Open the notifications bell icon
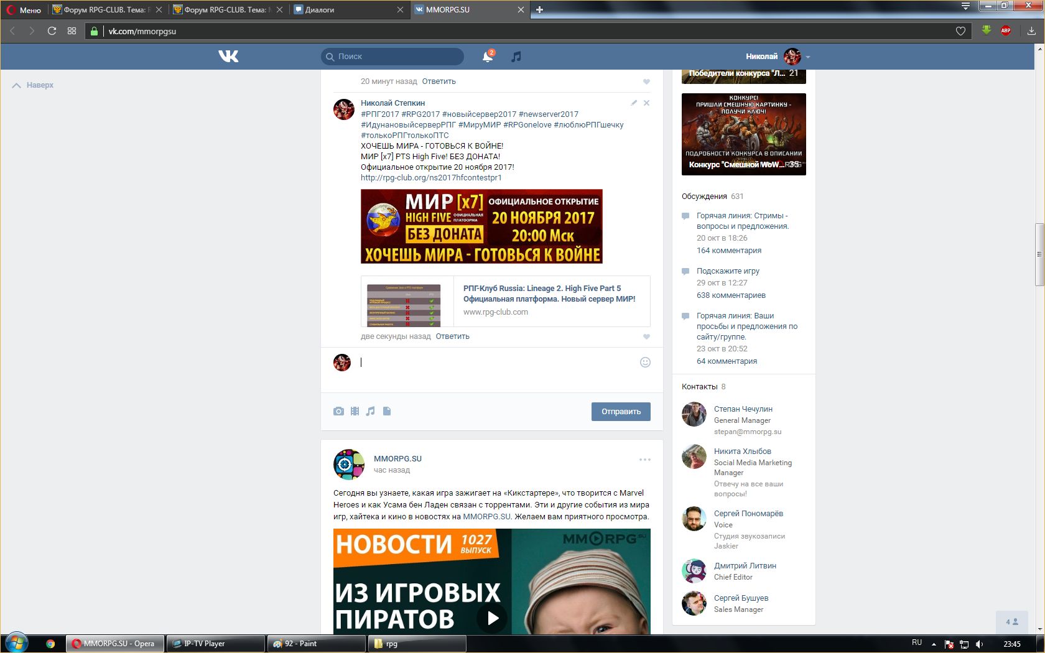The width and height of the screenshot is (1045, 653). (488, 57)
